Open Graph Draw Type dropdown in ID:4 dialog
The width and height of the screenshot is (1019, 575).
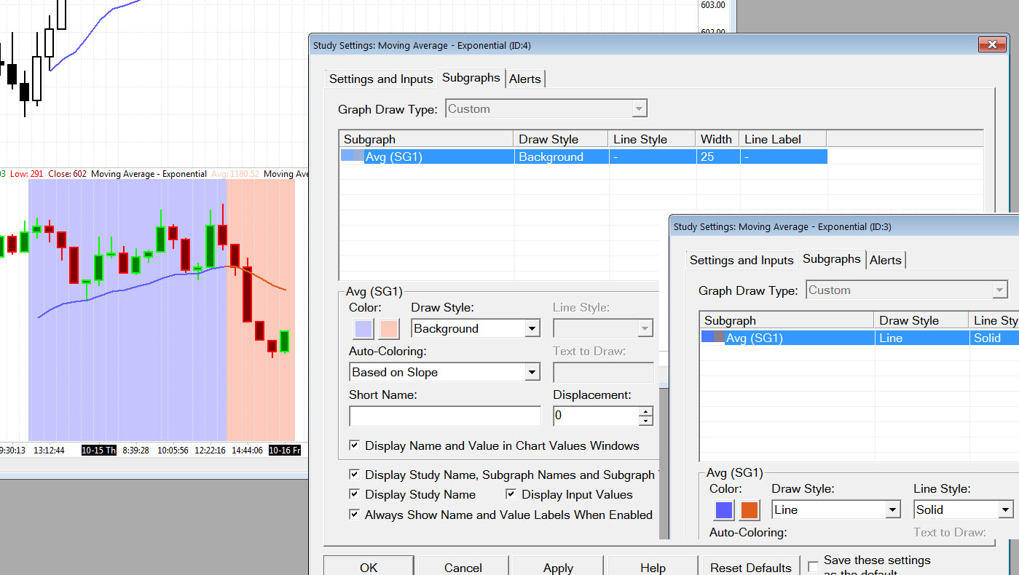639,109
